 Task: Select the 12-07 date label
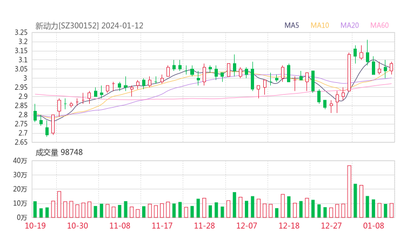[246, 226]
